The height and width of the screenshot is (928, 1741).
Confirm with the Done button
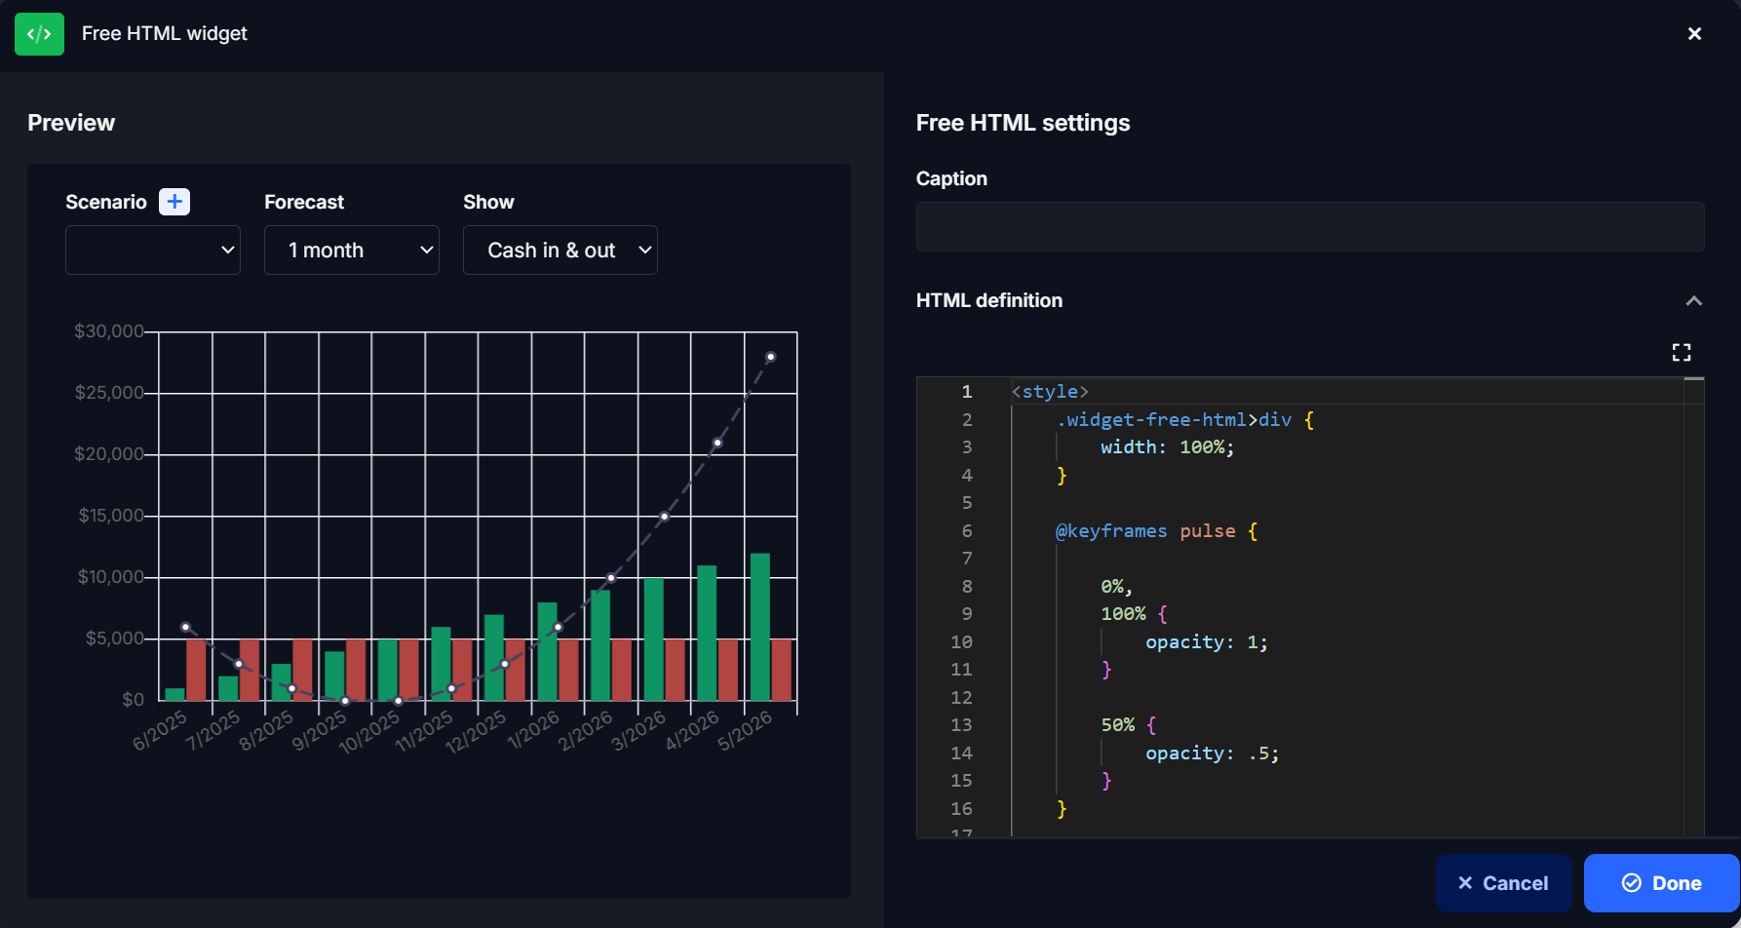pyautogui.click(x=1662, y=883)
